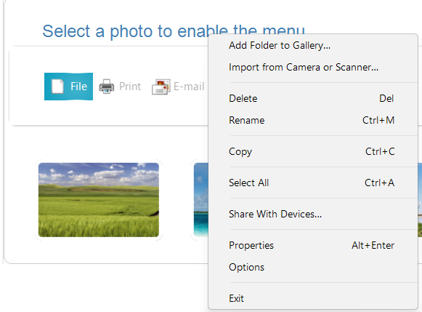The height and width of the screenshot is (312, 422).
Task: Click the printer icon
Action: tap(107, 87)
